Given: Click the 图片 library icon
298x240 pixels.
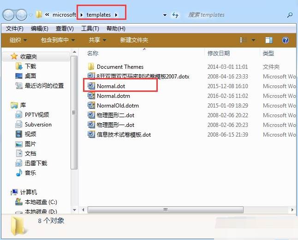Looking at the screenshot, I should pyautogui.click(x=19, y=144).
